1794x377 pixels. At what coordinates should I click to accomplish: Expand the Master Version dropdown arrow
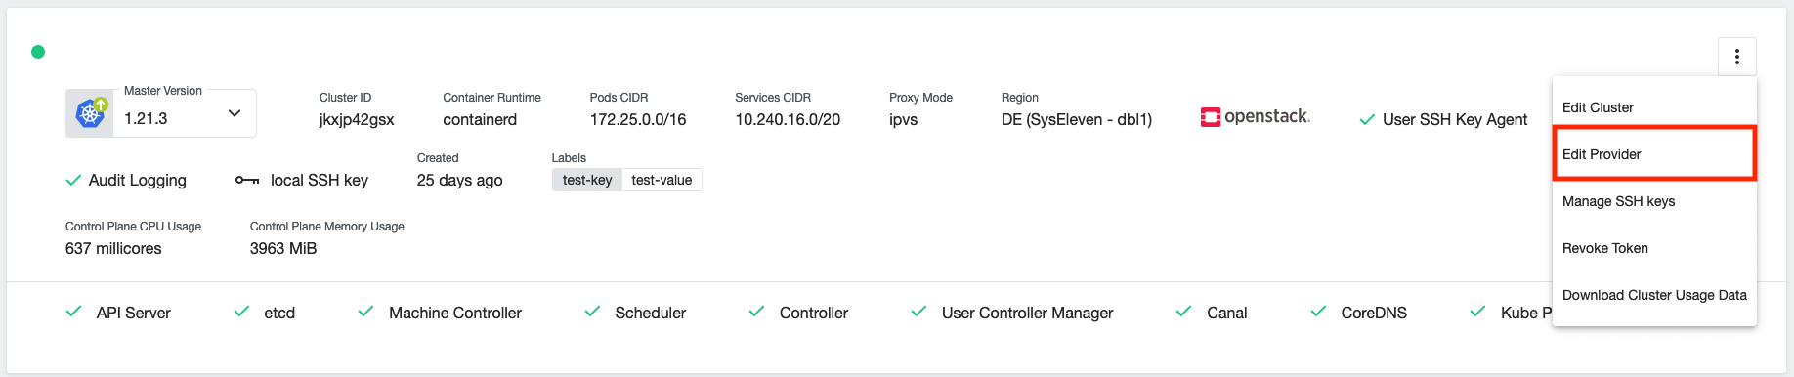click(x=235, y=113)
